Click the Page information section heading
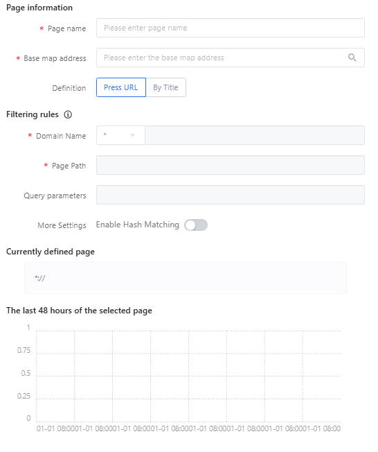Image resolution: width=378 pixels, height=452 pixels. click(x=39, y=8)
